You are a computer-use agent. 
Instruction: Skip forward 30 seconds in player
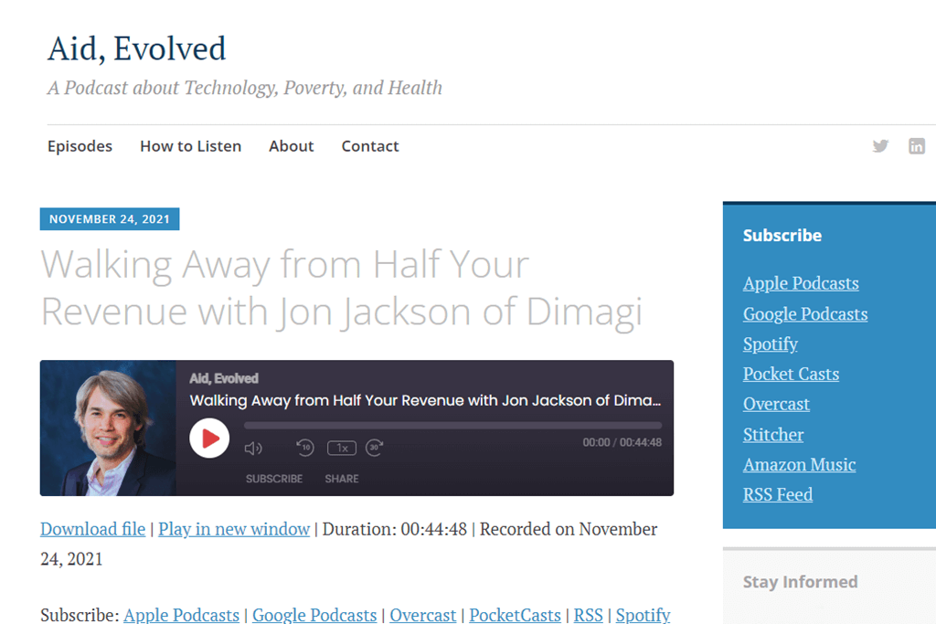(x=374, y=448)
